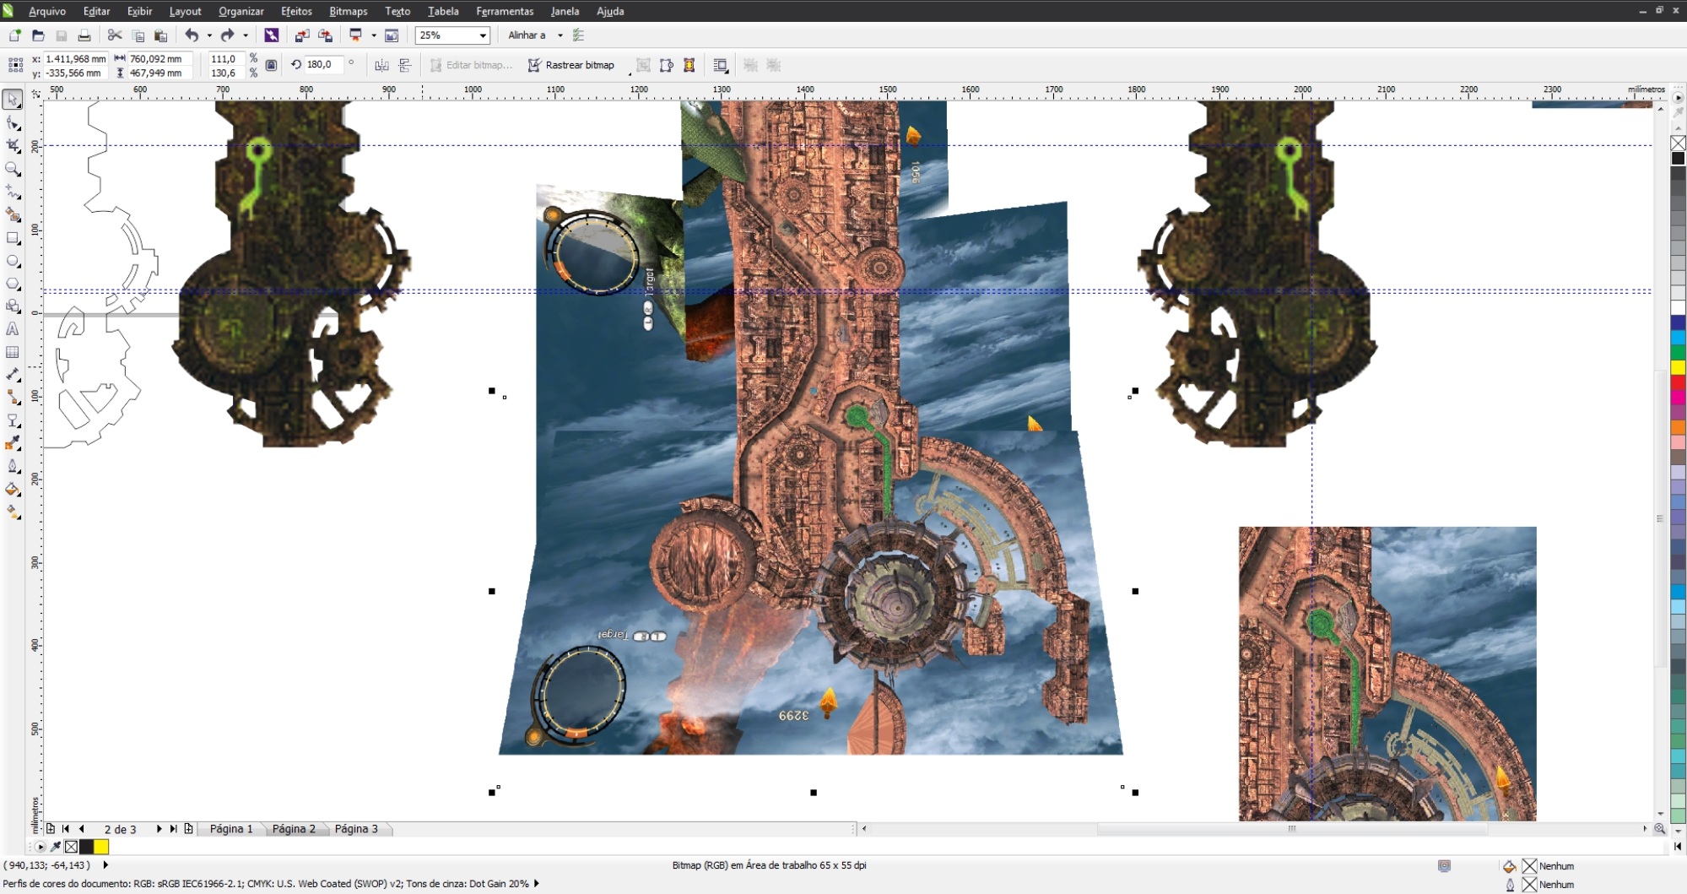Expand the document palette flyout arrow

(x=40, y=847)
